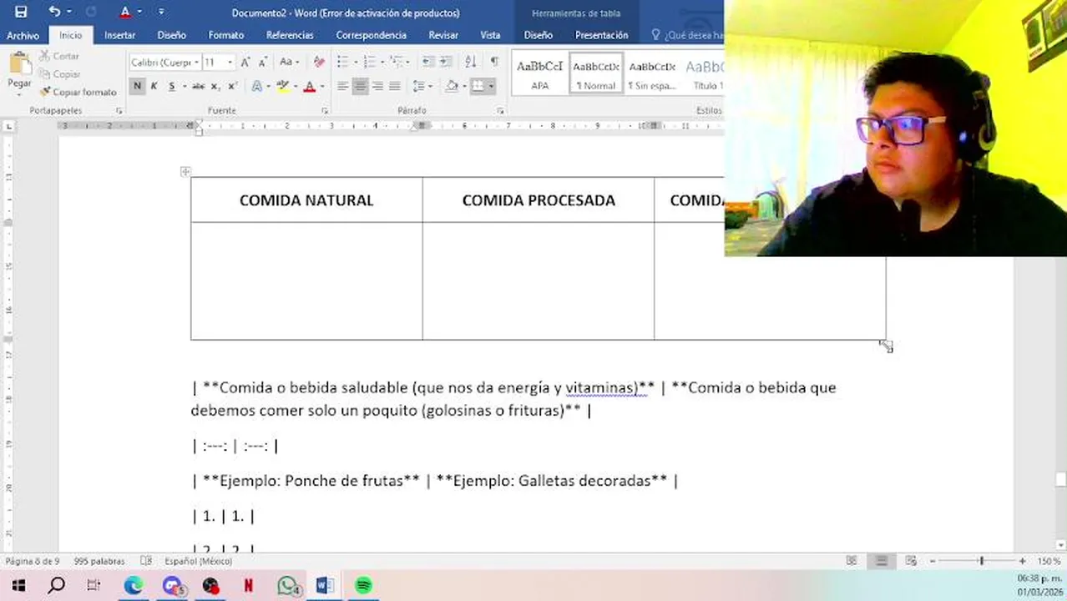Toggle show paragraph marks ¶
1067x601 pixels.
click(x=494, y=62)
